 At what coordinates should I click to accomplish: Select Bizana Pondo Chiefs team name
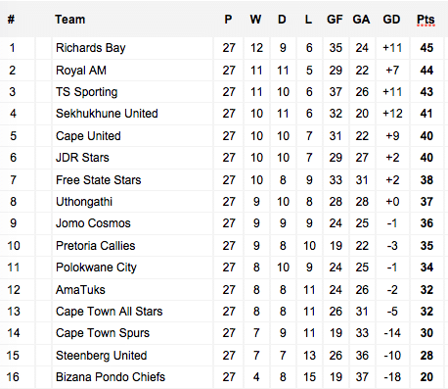coord(111,377)
